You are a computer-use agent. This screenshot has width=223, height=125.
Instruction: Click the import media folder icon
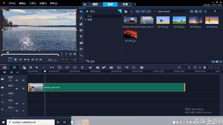point(126,11)
